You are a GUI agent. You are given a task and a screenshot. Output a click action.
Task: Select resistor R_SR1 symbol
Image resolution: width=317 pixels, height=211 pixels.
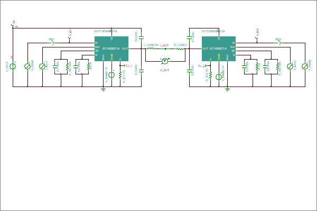tap(67, 66)
